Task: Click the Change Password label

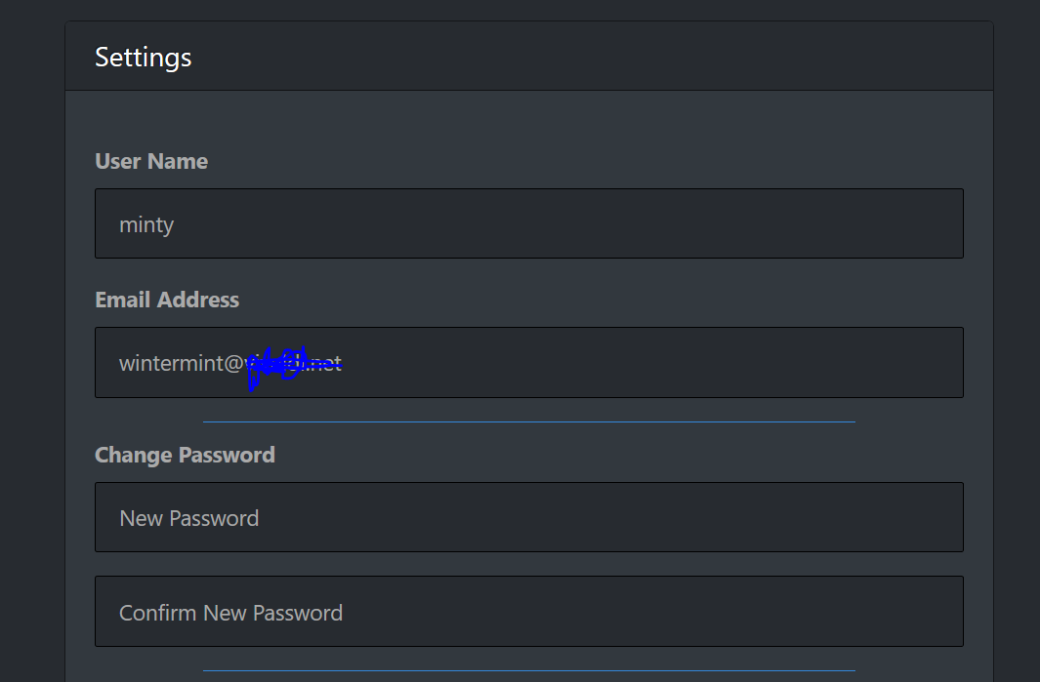Action: coord(185,455)
